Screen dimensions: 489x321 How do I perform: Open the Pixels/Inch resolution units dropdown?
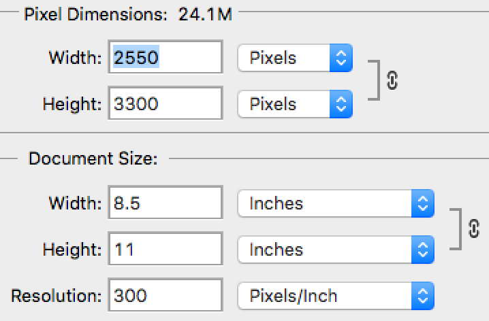pos(335,296)
